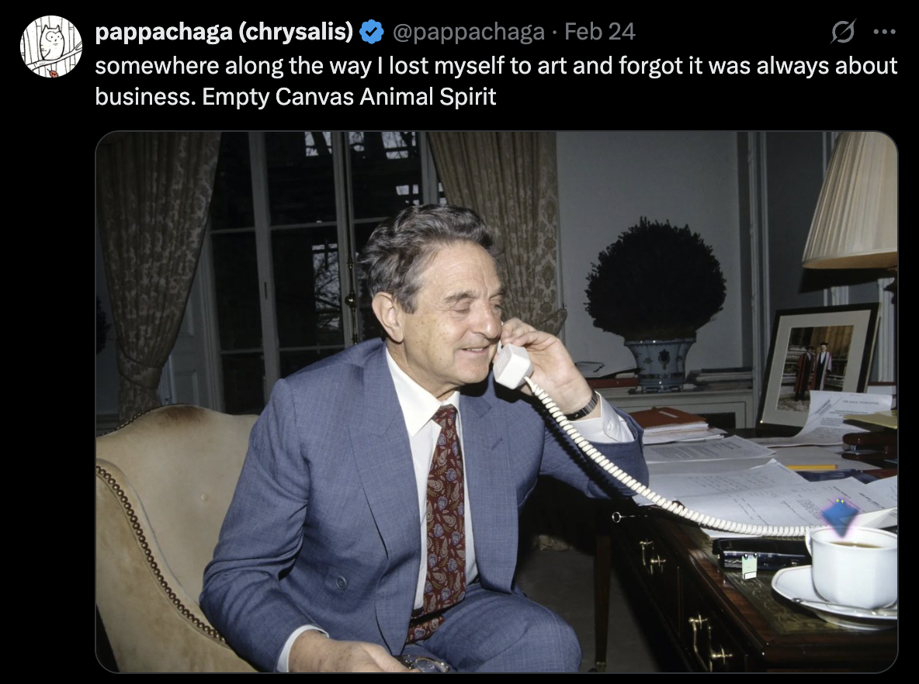Open pappachaga's owl profile avatar
This screenshot has height=684, width=919.
click(51, 47)
